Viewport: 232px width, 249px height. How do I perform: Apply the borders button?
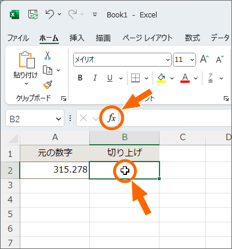(x=135, y=78)
